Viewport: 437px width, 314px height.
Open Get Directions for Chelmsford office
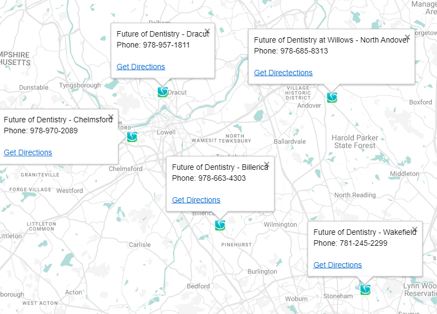pos(28,153)
